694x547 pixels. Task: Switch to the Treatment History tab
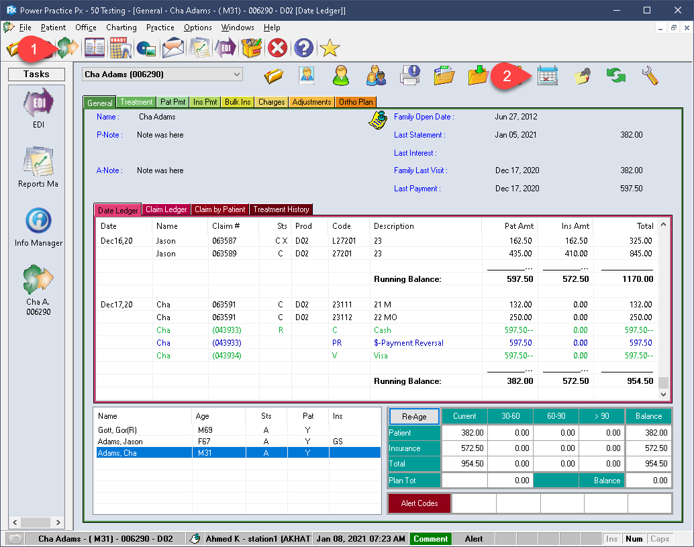281,209
